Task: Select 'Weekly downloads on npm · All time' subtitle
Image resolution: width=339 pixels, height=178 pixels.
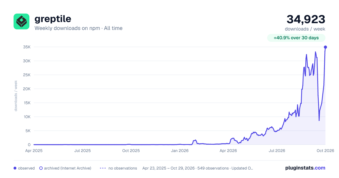Action: [x=79, y=28]
